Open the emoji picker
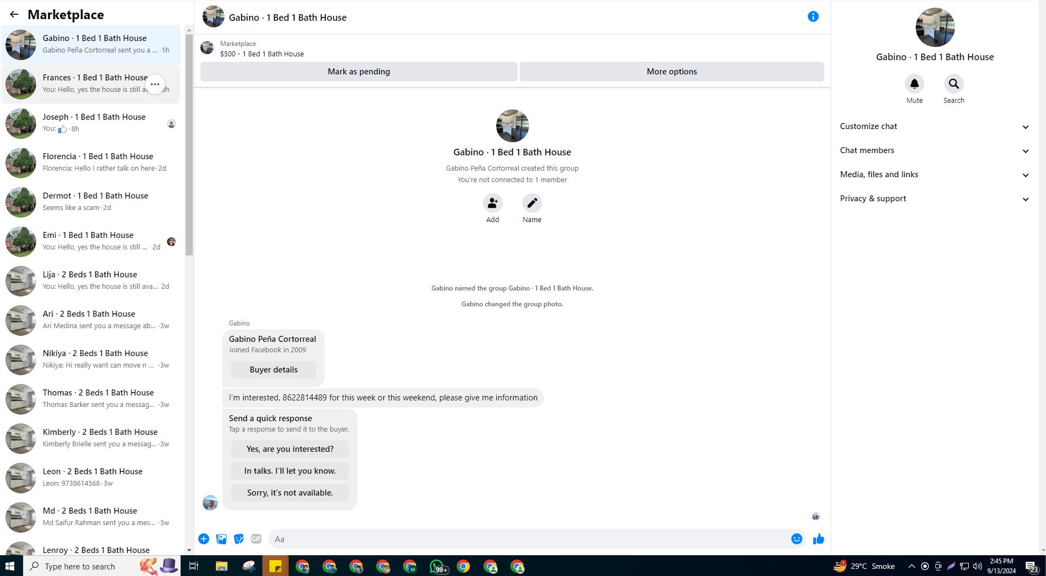The height and width of the screenshot is (576, 1046). tap(797, 539)
